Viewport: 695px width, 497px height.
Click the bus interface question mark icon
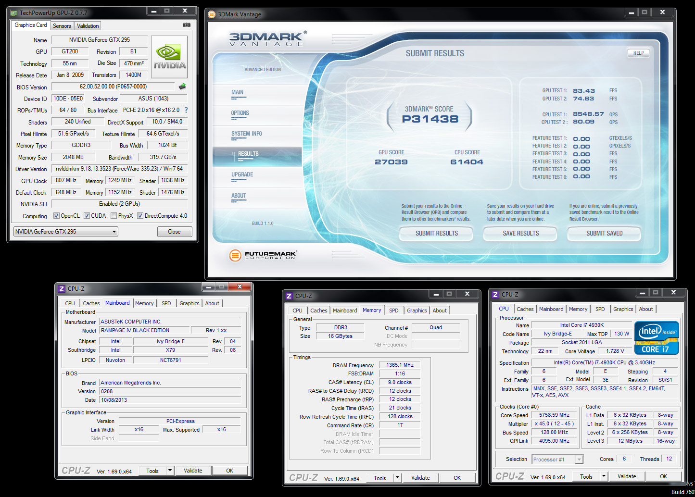pyautogui.click(x=186, y=110)
